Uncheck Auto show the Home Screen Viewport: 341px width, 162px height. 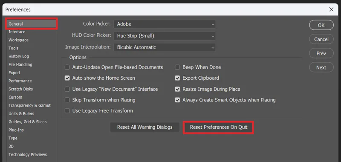point(67,78)
